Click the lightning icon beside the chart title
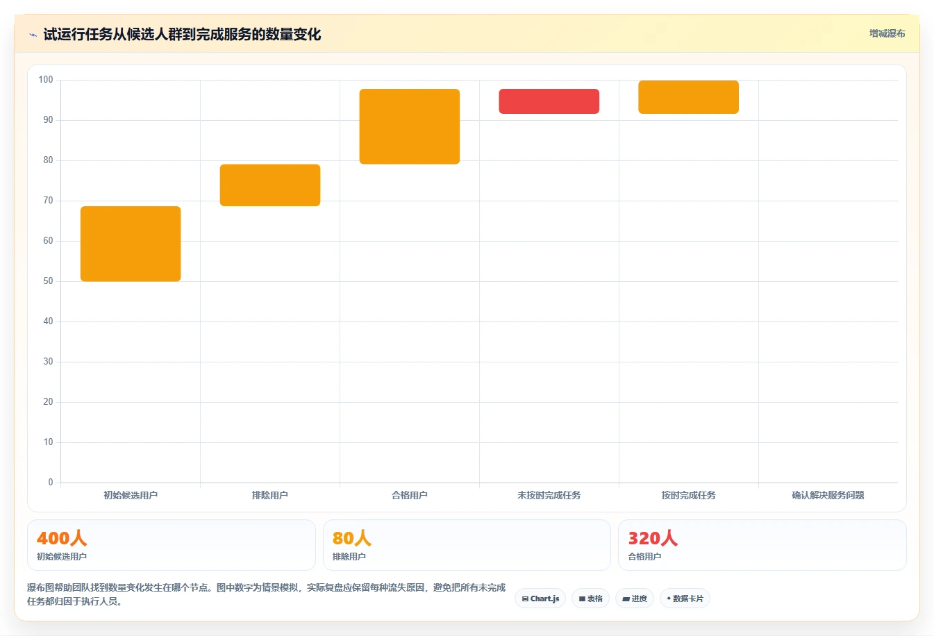934x636 pixels. pos(33,35)
